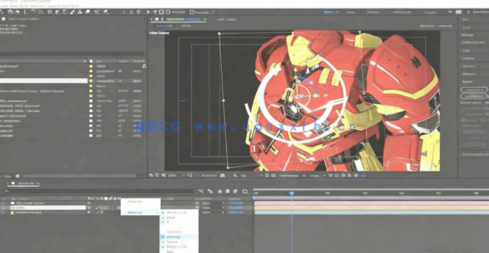Viewport: 489px width, 253px height.
Task: Select the Type (T) tool
Action: 64,12
